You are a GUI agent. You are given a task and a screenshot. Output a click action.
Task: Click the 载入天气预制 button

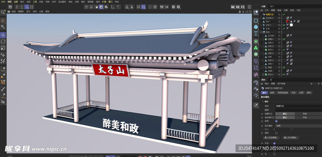click(x=291, y=137)
